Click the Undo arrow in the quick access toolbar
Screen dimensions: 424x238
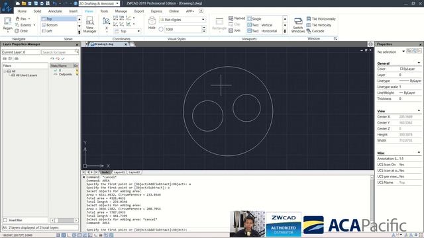[x=54, y=3]
